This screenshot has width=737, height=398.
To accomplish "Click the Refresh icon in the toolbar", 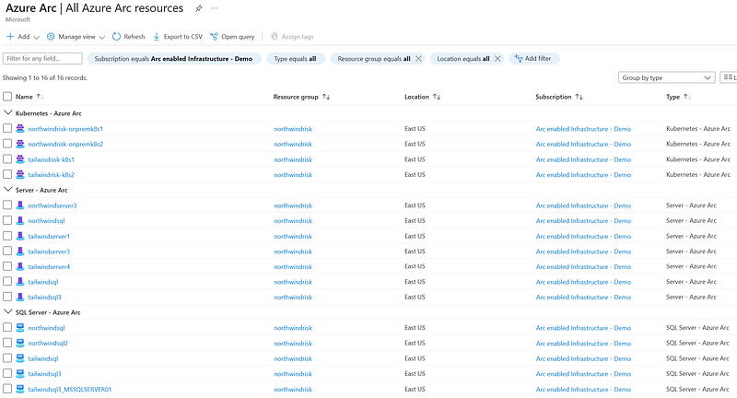I will point(116,37).
